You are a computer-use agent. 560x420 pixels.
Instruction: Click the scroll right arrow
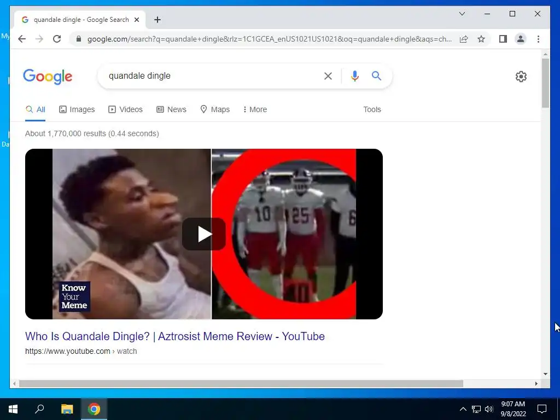536,383
